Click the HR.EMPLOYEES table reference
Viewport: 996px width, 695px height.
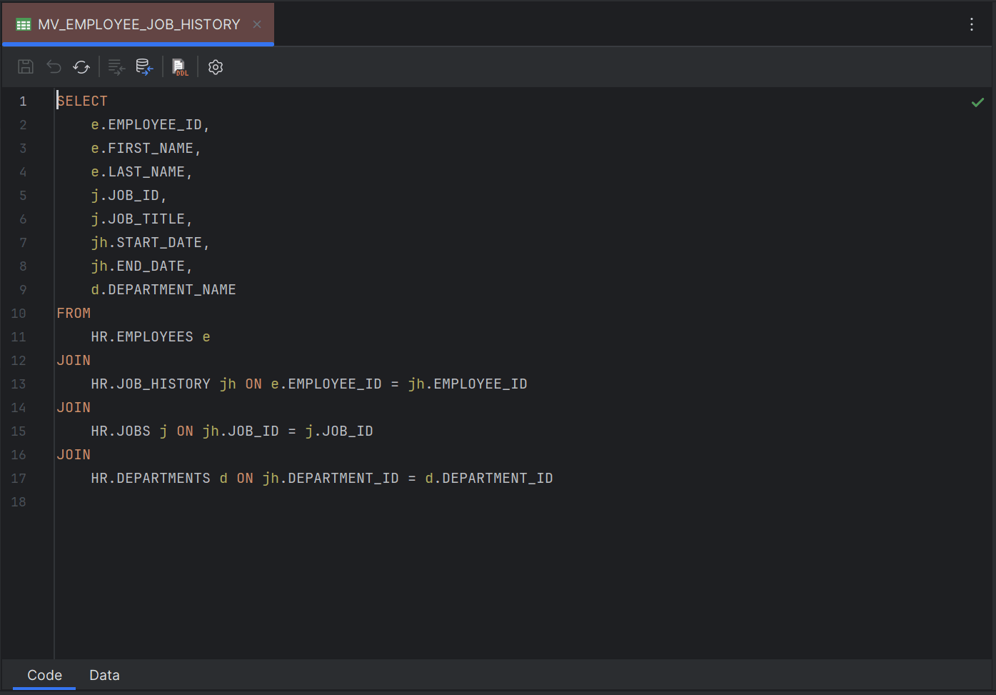click(141, 336)
